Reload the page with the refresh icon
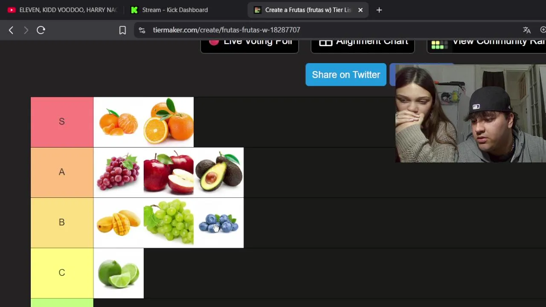546x307 pixels. pyautogui.click(x=41, y=30)
